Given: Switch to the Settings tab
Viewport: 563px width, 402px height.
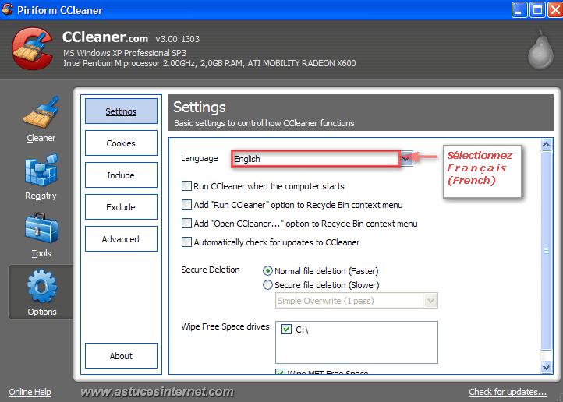Looking at the screenshot, I should (121, 111).
